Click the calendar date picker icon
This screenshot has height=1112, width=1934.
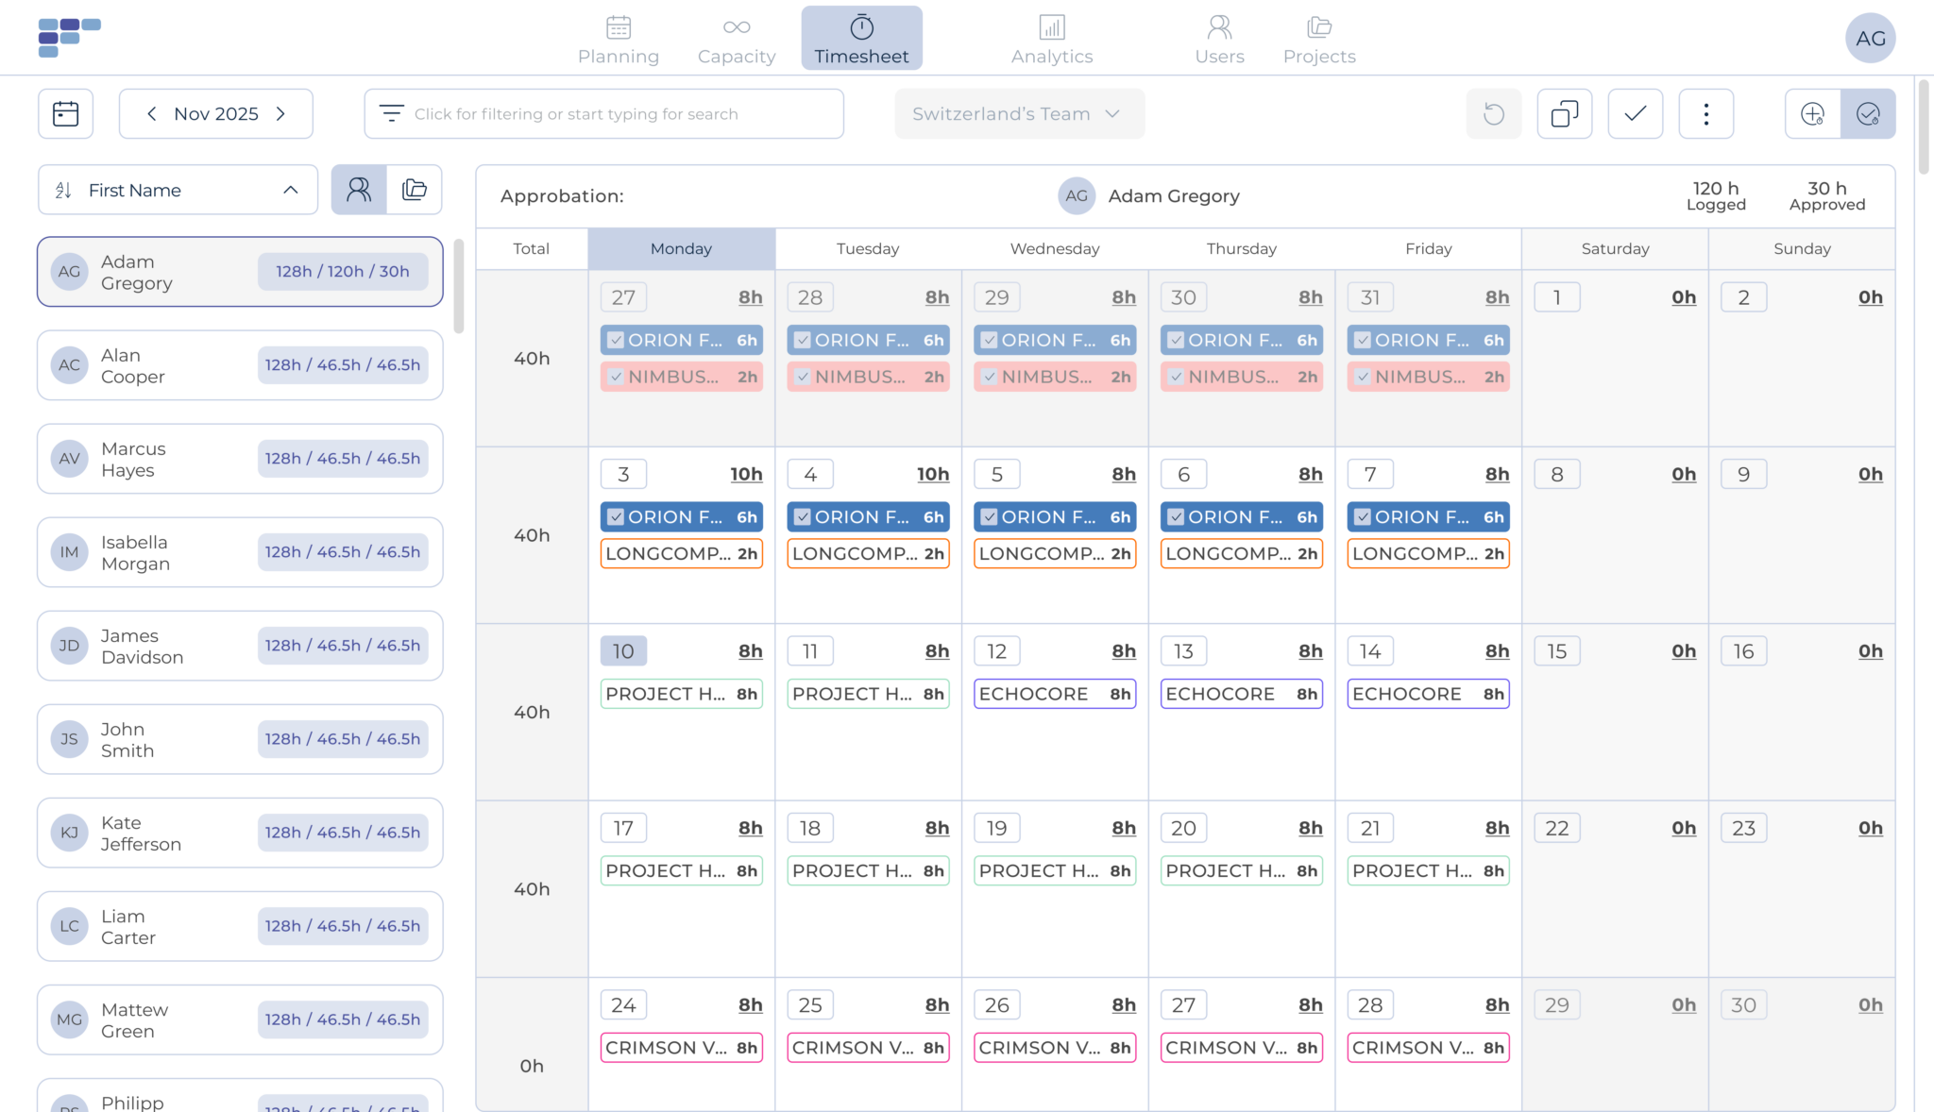[x=65, y=114]
